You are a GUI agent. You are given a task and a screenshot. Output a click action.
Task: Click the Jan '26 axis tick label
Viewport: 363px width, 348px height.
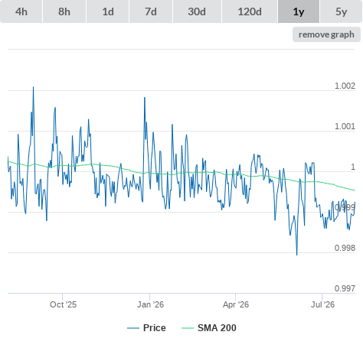click(150, 304)
